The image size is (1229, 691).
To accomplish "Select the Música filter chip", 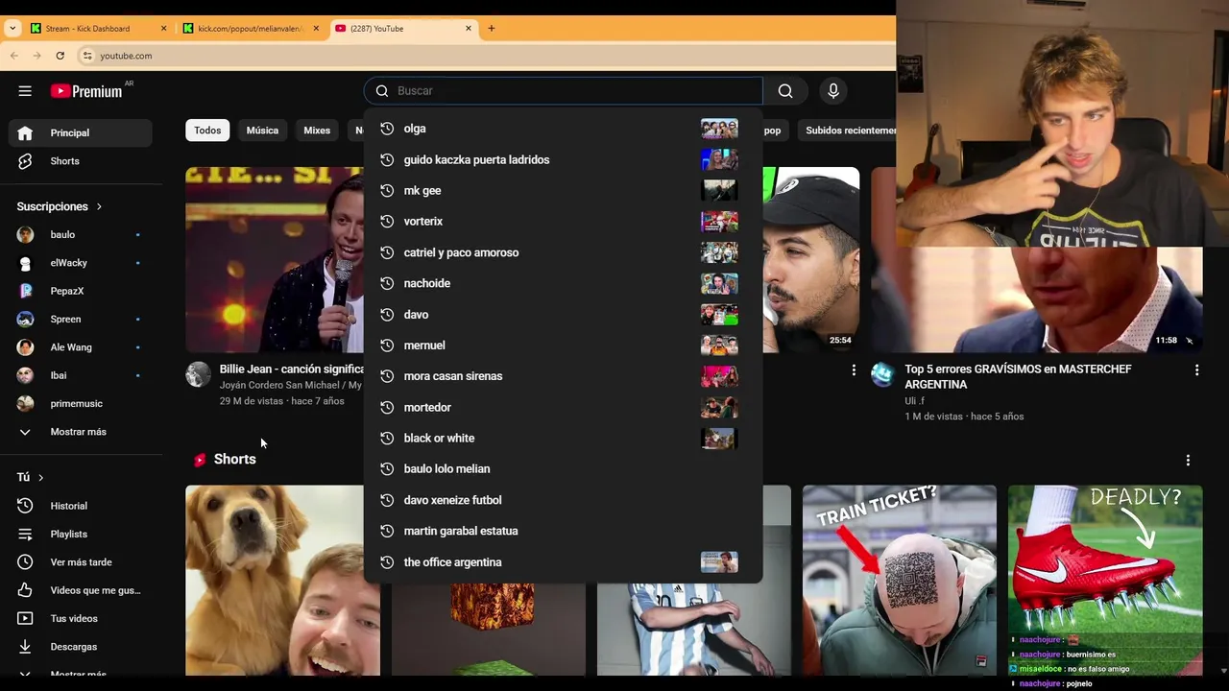I will (262, 131).
